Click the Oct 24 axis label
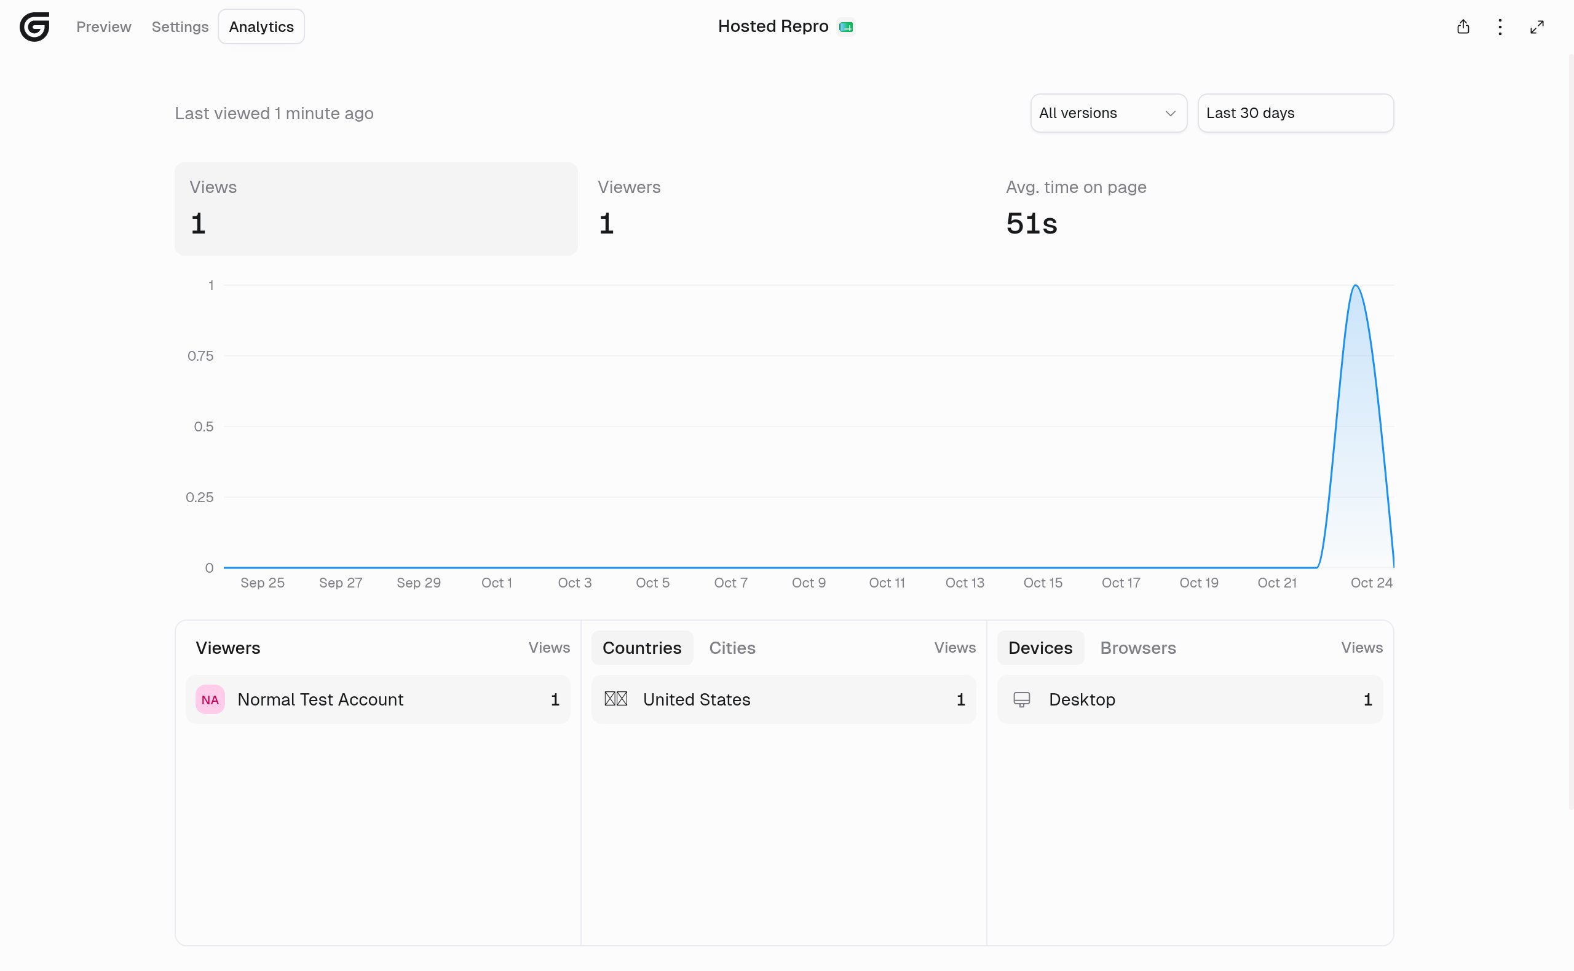1574x971 pixels. coord(1371,583)
